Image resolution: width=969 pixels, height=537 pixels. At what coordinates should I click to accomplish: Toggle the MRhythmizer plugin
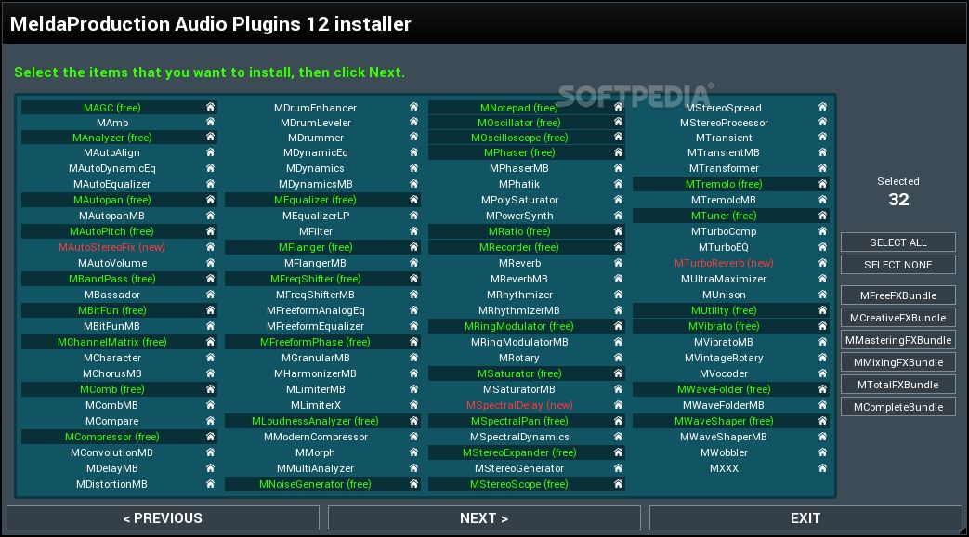coord(519,295)
